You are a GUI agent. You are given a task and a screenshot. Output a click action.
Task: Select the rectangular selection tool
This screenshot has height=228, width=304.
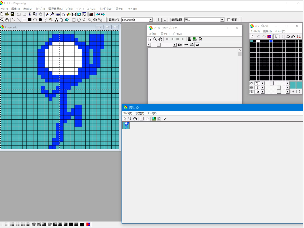click(74, 20)
